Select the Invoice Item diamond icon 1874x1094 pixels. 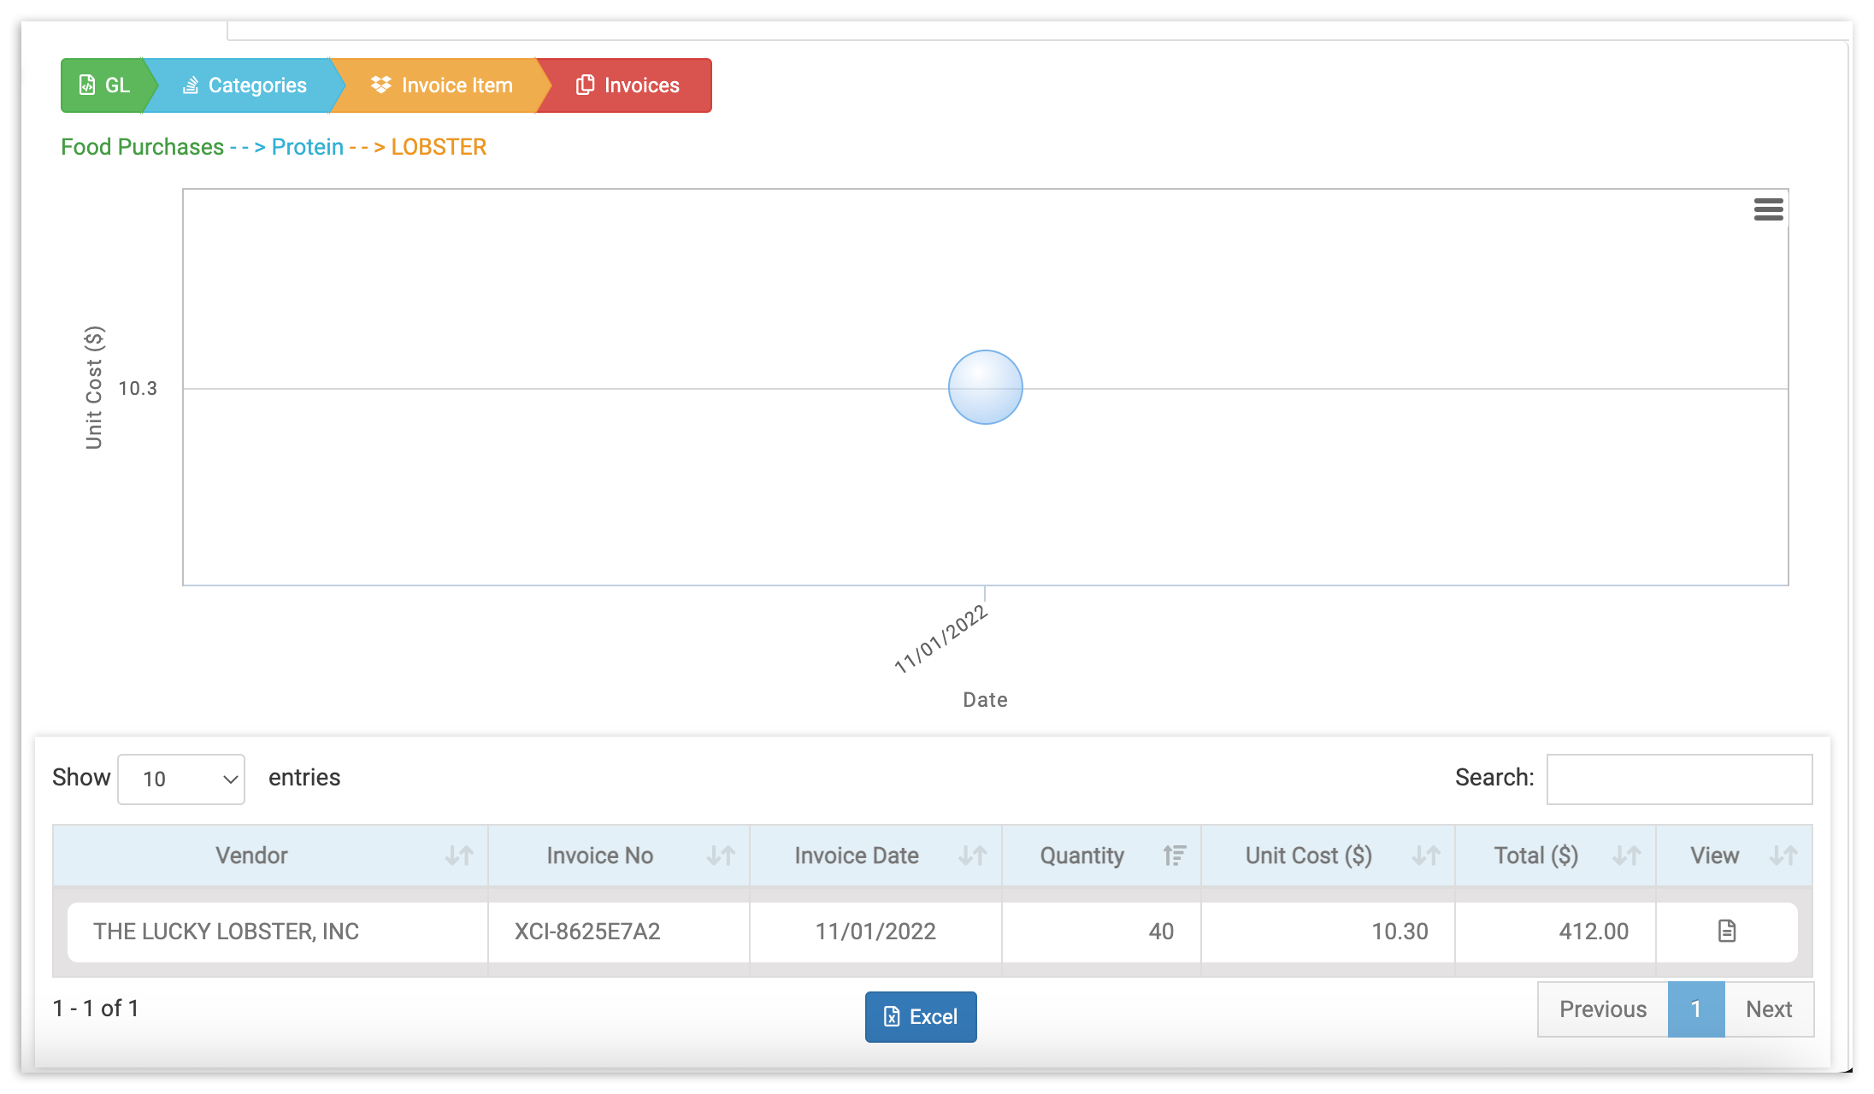(381, 85)
